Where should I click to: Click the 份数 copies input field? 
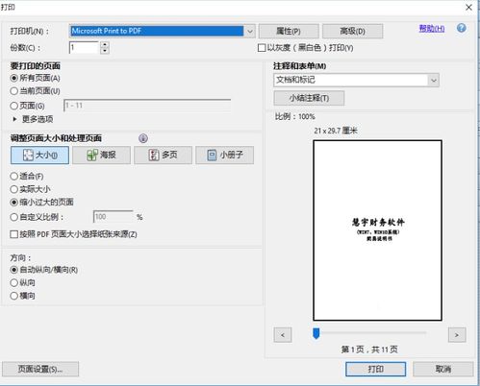(x=84, y=48)
